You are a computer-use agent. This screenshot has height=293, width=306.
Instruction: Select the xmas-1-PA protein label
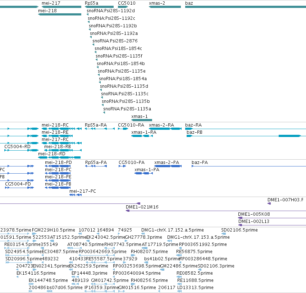pyautogui.click(x=147, y=170)
